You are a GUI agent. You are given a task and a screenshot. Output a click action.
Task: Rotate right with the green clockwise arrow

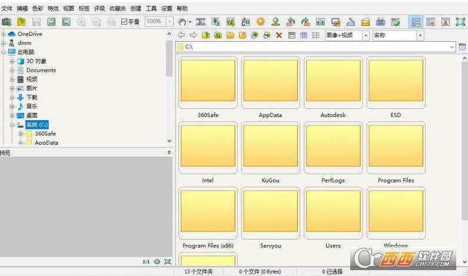(x=306, y=22)
